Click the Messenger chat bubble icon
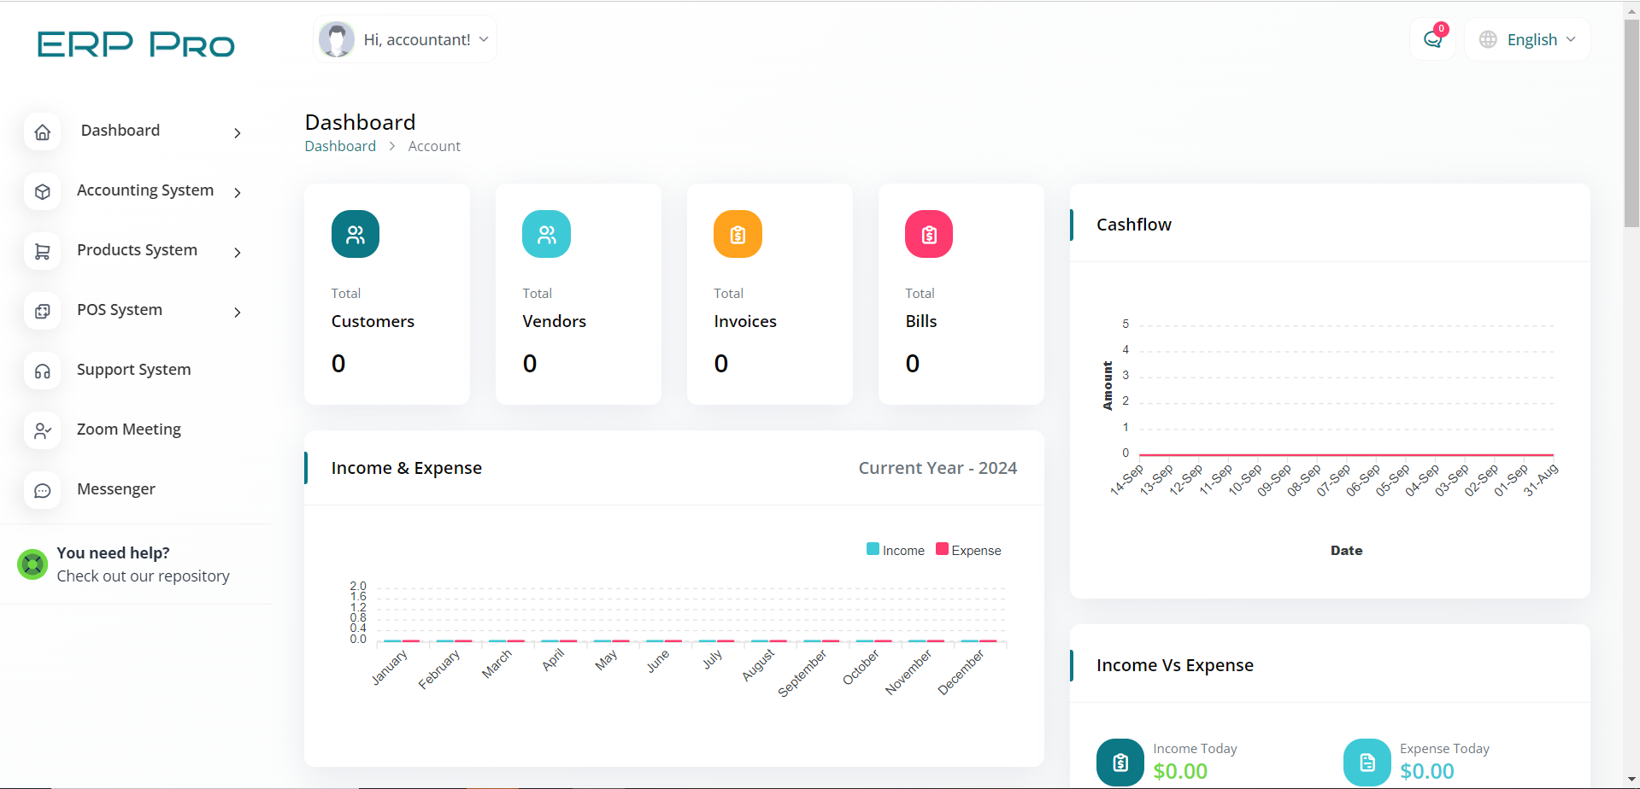Screen dimensions: 1640x789 coord(42,491)
